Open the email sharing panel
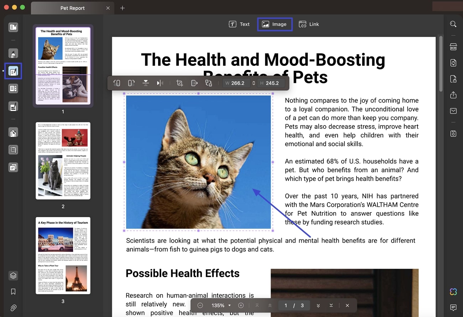This screenshot has height=317, width=463. [453, 111]
